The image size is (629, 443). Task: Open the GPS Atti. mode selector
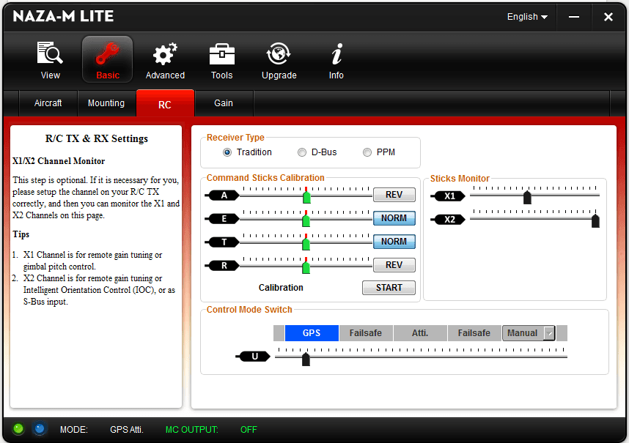pyautogui.click(x=126, y=430)
